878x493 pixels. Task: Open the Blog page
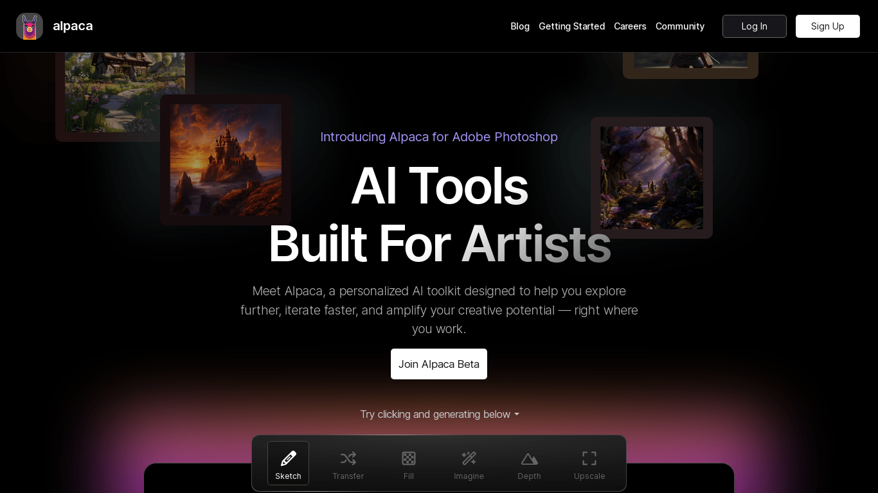click(520, 26)
